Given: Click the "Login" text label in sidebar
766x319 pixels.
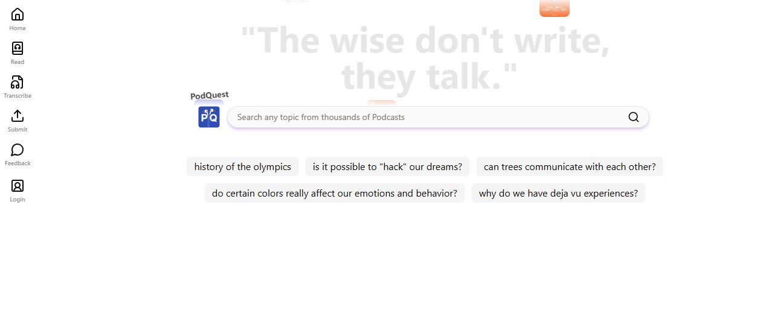Looking at the screenshot, I should click(x=18, y=200).
